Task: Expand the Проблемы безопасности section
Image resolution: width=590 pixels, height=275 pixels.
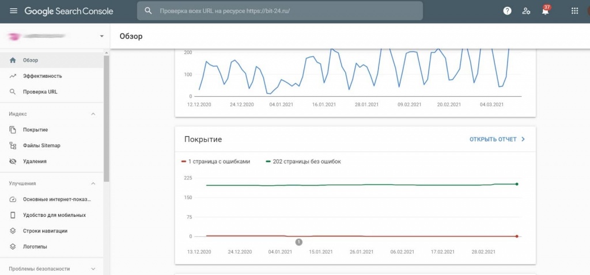Action: [93, 269]
